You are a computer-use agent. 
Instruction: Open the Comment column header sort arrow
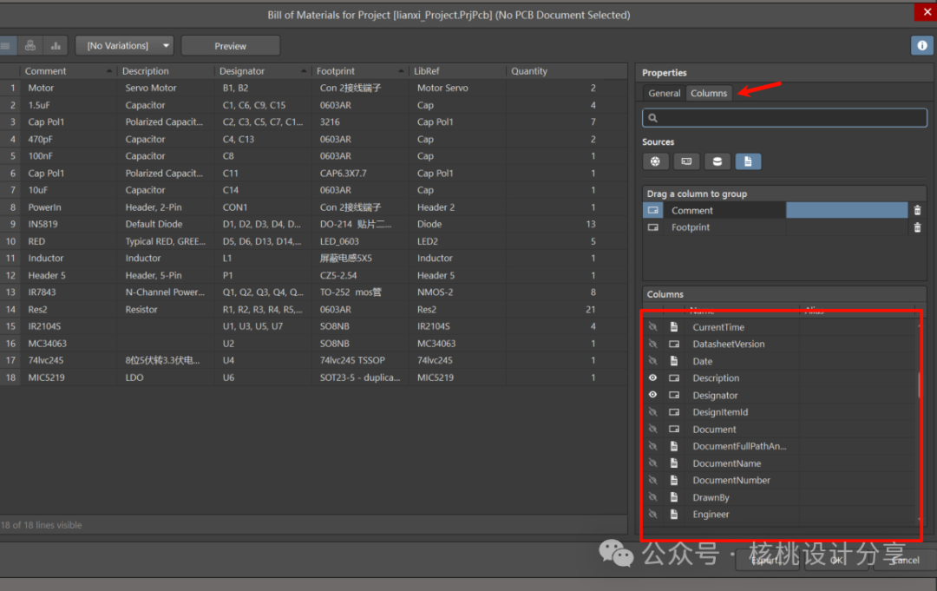click(109, 71)
